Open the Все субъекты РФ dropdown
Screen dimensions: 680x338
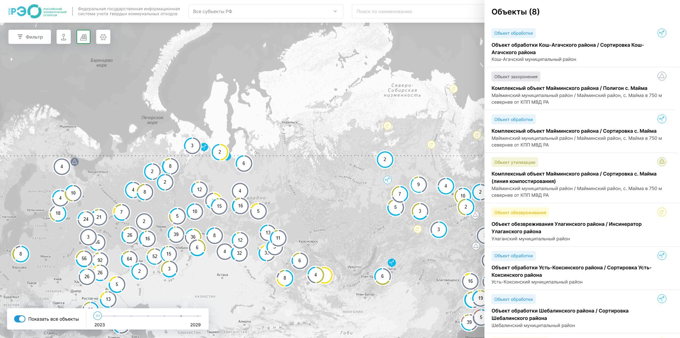point(266,11)
